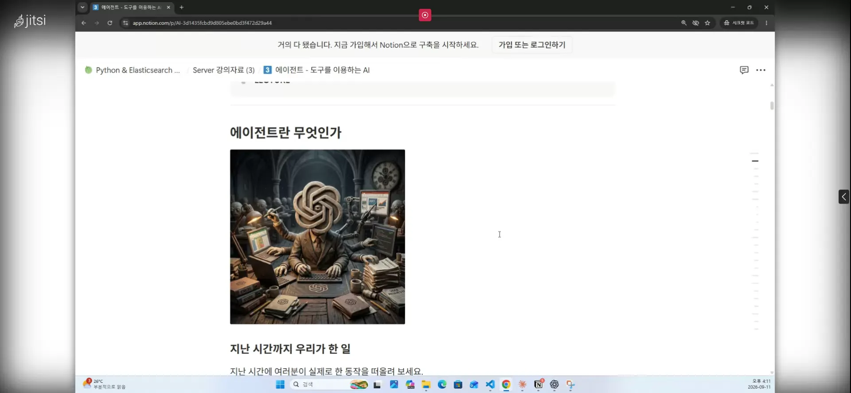Expand the Jitsi side panel arrow
Screen dimensions: 851x393
844,197
